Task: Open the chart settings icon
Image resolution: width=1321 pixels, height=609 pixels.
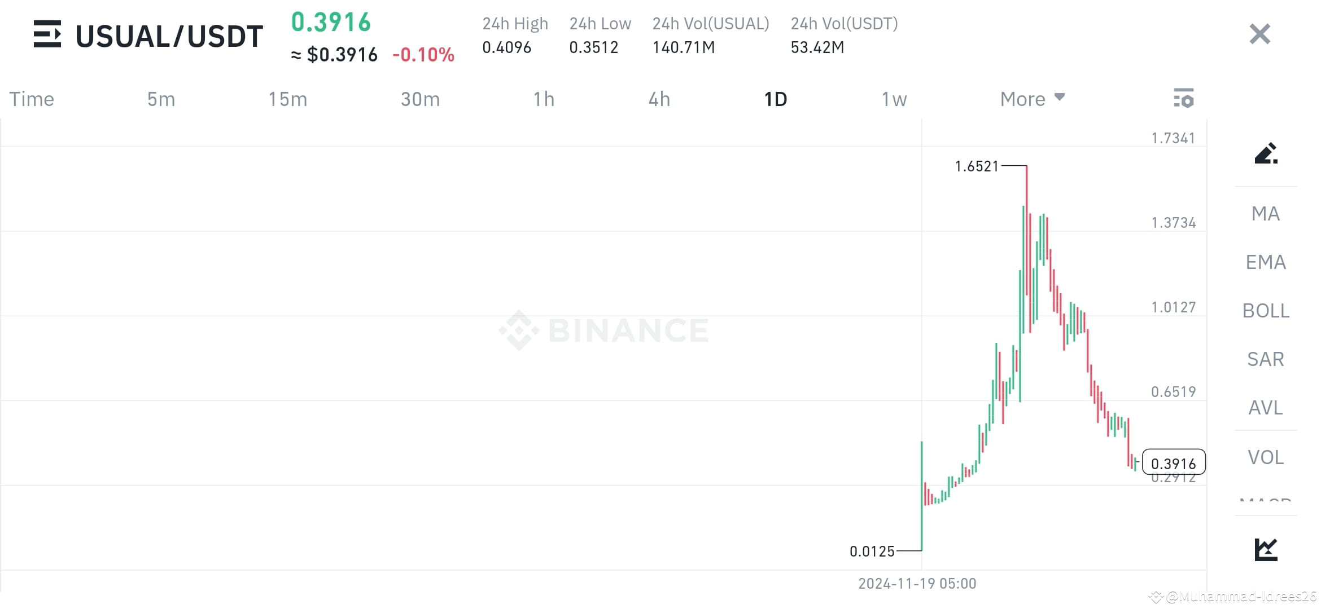Action: [x=1184, y=99]
